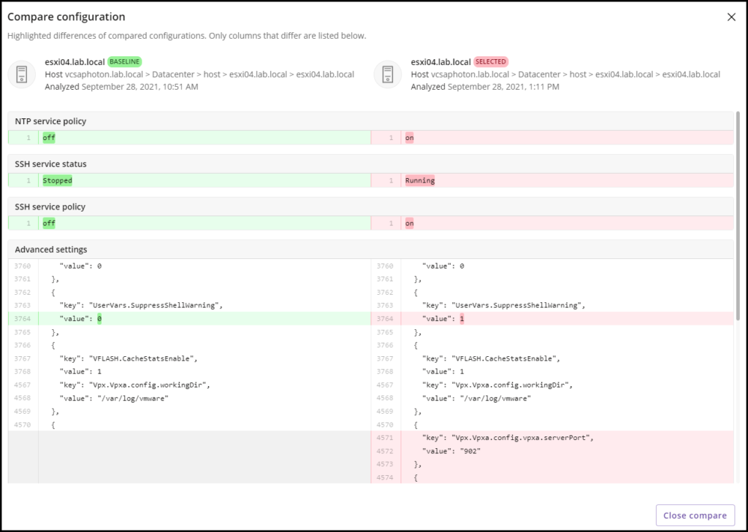This screenshot has height=532, width=748.
Task: Open the Datacenter breadcrumb entry
Action: pyautogui.click(x=171, y=74)
